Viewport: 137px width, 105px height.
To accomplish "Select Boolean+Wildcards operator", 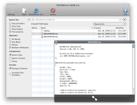I will click(10, 47).
